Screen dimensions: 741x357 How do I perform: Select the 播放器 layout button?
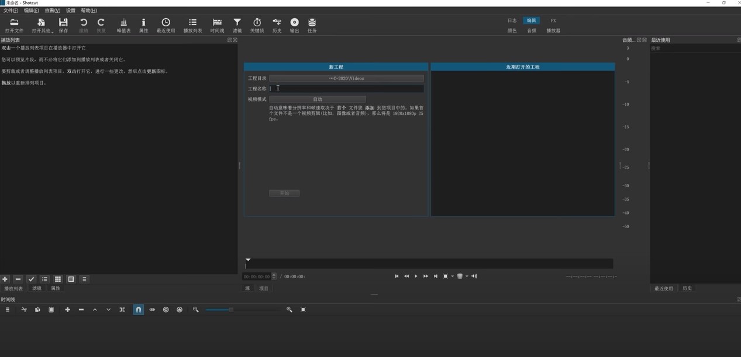point(553,30)
